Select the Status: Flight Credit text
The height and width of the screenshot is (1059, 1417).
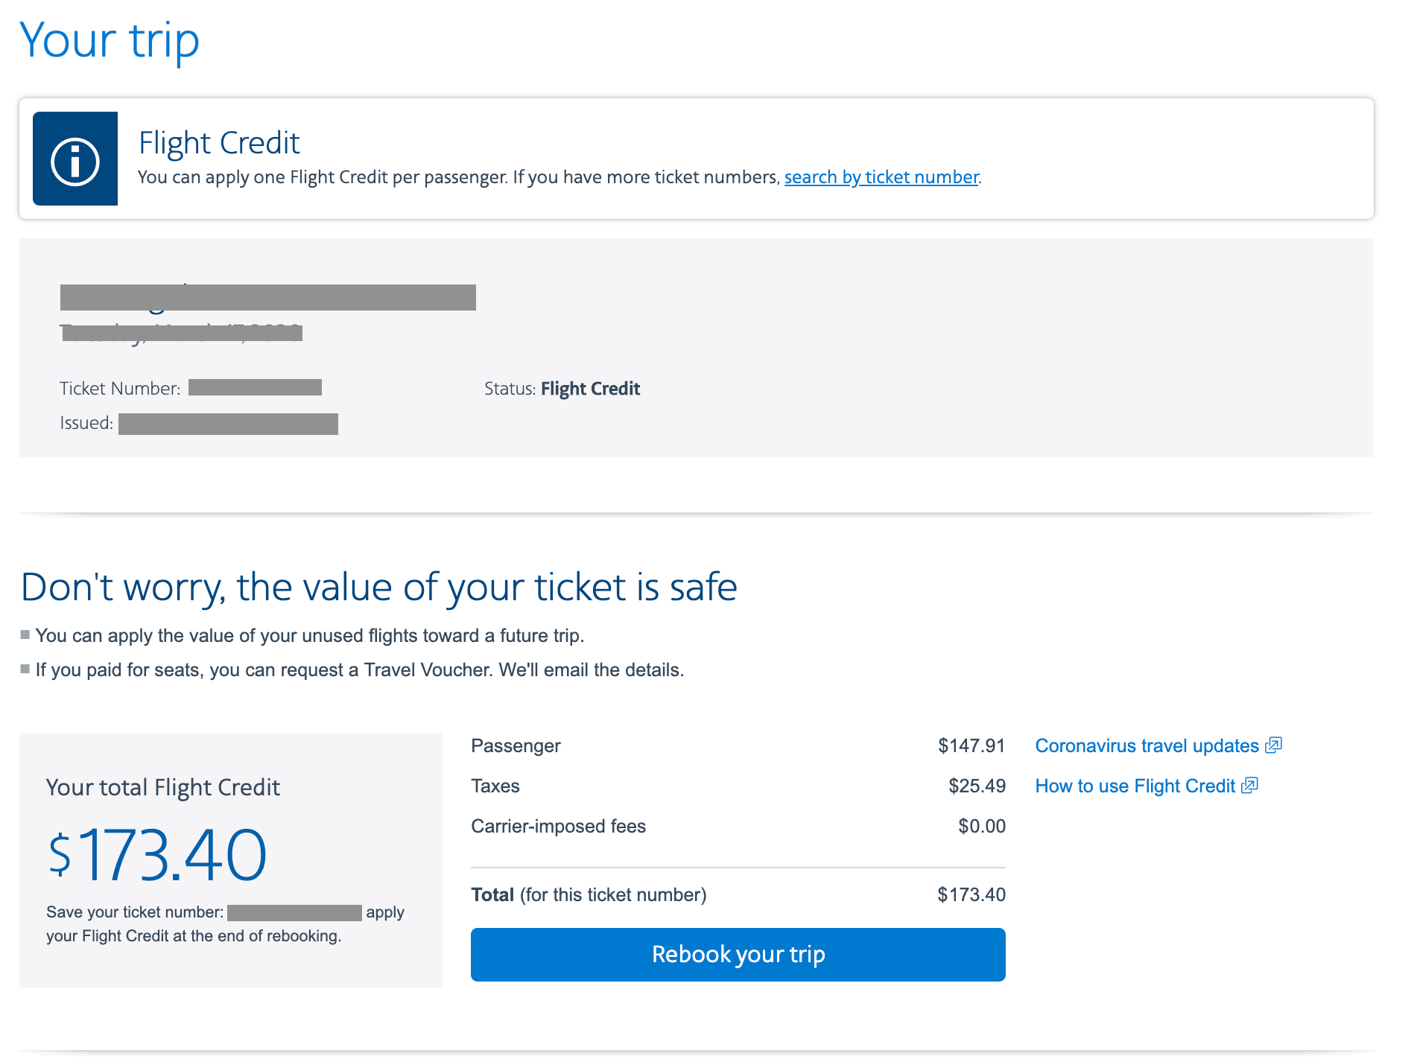[562, 389]
